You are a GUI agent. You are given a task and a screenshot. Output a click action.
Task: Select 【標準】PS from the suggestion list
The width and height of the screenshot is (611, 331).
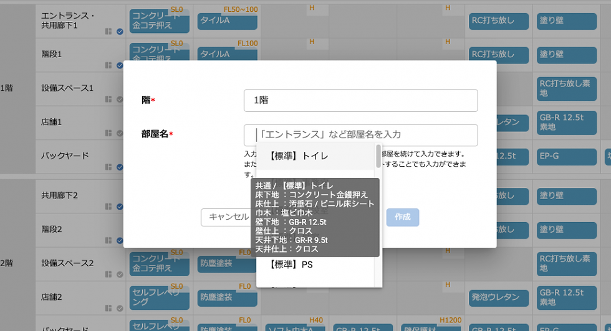315,265
